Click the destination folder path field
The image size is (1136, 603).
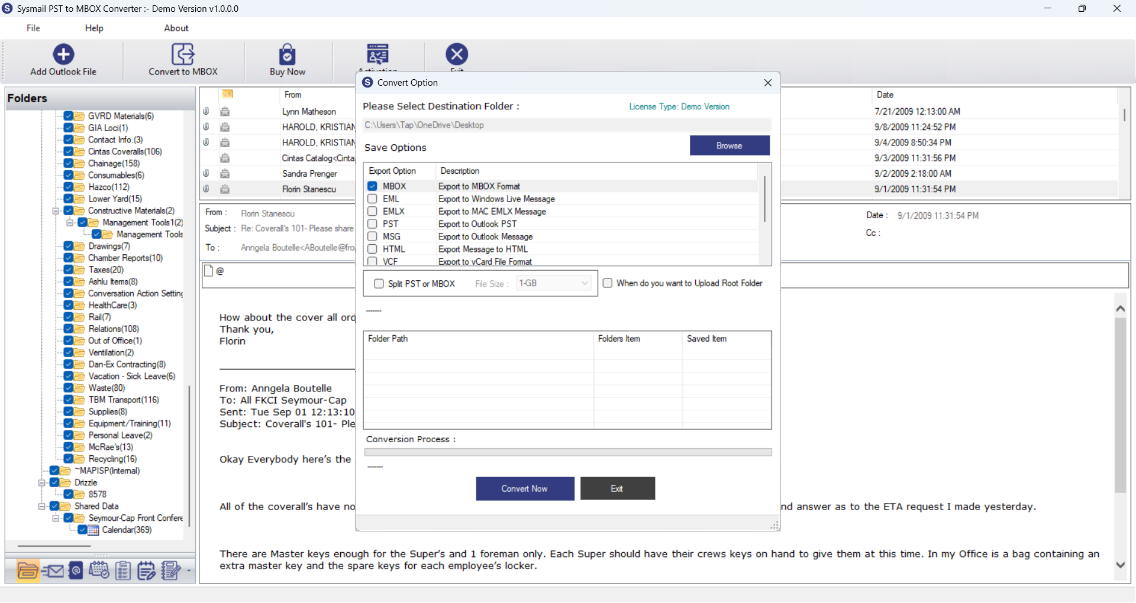[567, 125]
